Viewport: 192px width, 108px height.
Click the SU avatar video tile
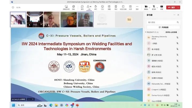click(129, 20)
